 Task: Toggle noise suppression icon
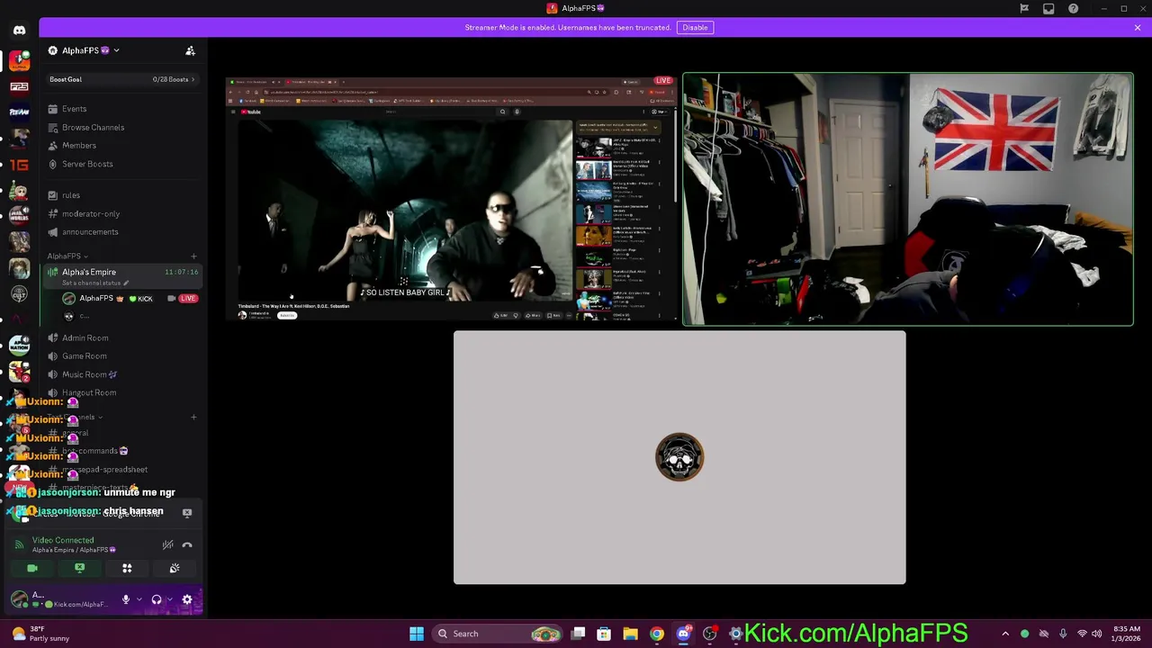tap(167, 544)
